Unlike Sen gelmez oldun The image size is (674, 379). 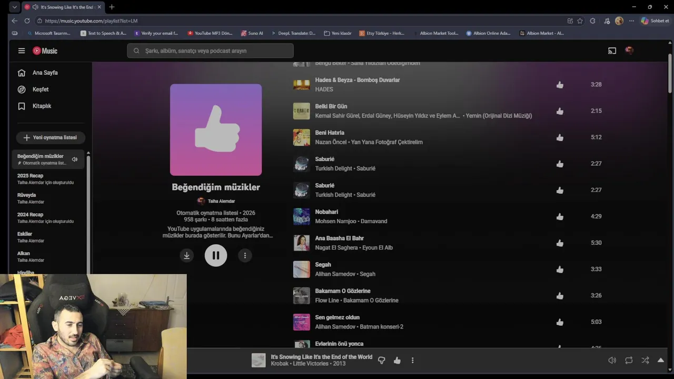560,322
